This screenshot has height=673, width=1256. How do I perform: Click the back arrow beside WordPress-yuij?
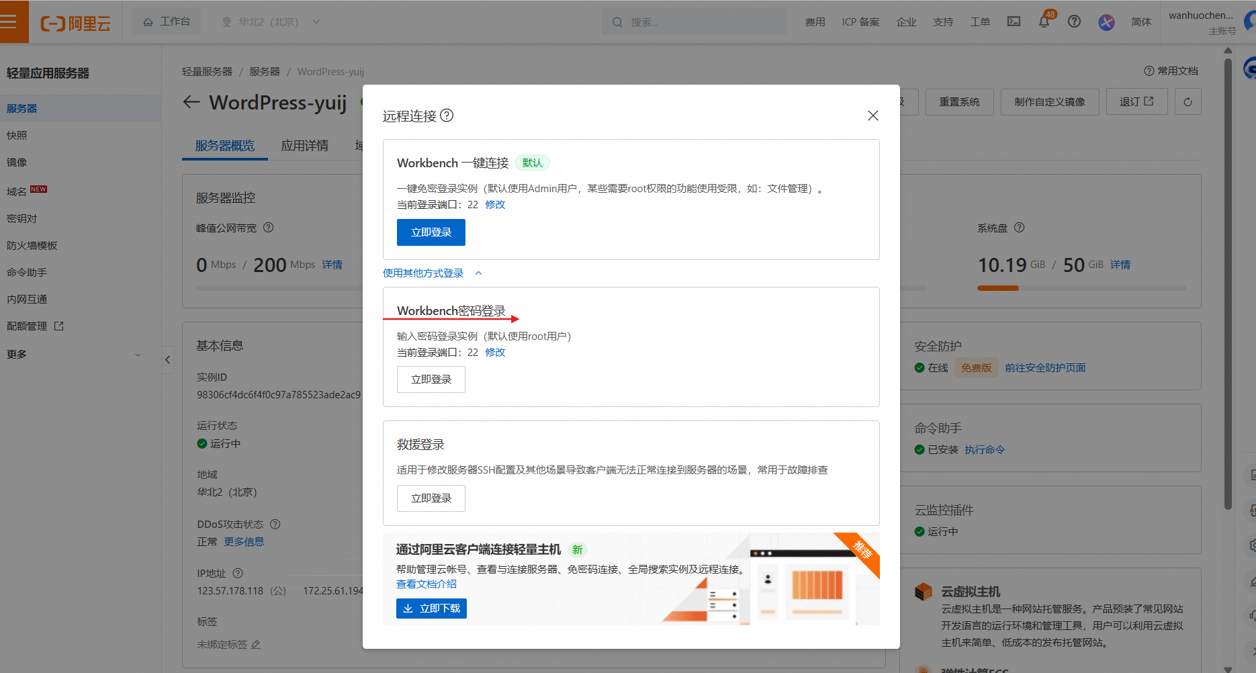[191, 102]
